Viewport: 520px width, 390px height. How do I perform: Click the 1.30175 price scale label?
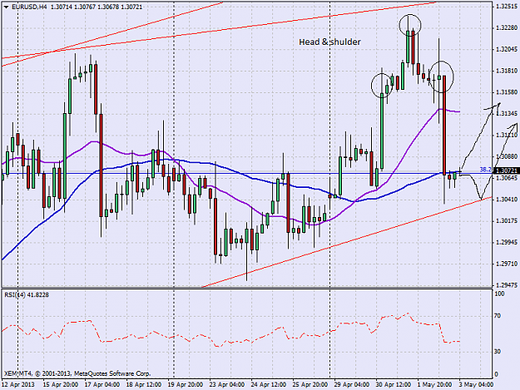507,220
